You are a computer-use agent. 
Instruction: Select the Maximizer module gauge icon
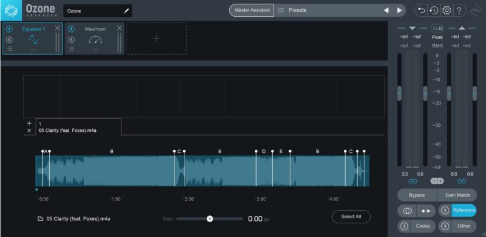(95, 40)
